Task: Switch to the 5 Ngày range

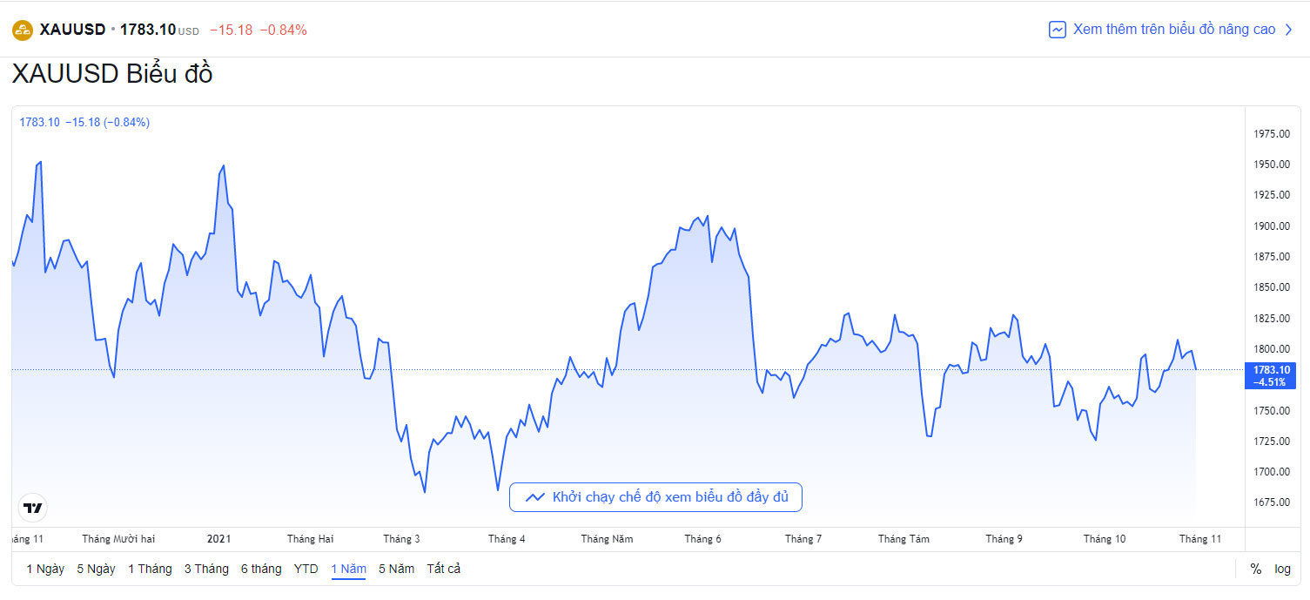Action: 97,569
